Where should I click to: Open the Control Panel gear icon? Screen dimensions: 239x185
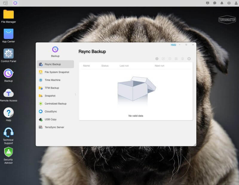[9, 54]
